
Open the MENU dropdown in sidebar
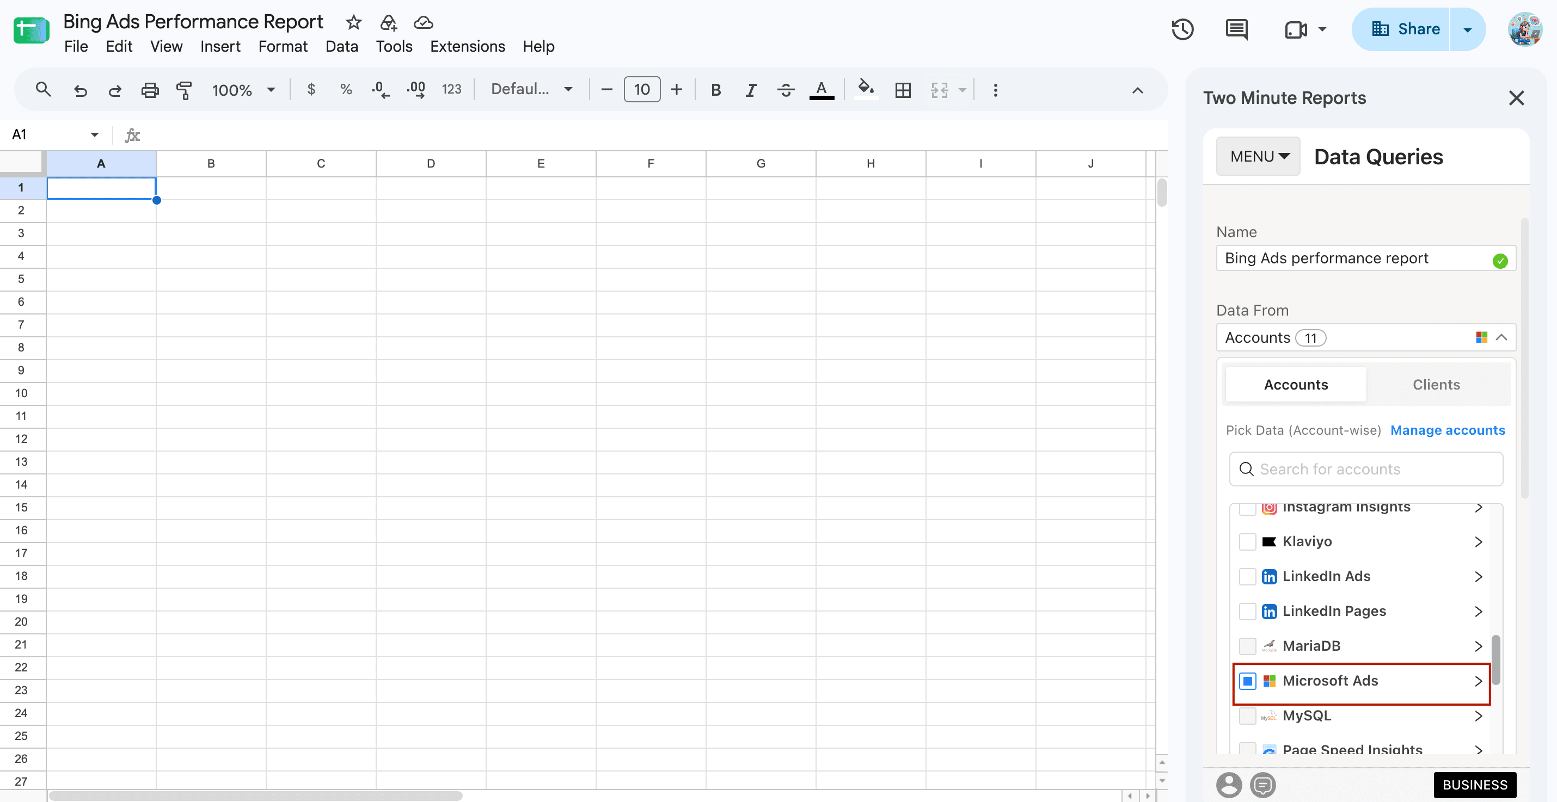tap(1258, 156)
